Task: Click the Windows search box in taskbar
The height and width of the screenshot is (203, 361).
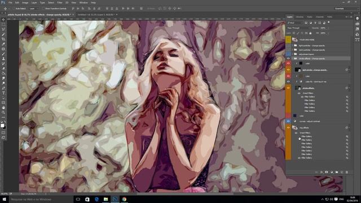Action: (41, 199)
